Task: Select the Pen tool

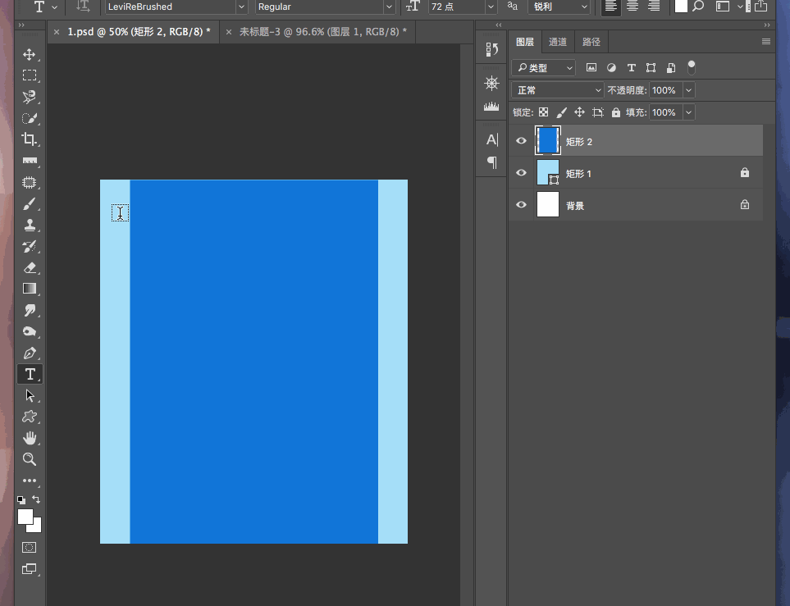Action: click(30, 353)
